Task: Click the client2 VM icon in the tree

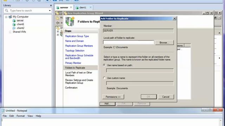Action: point(14,28)
